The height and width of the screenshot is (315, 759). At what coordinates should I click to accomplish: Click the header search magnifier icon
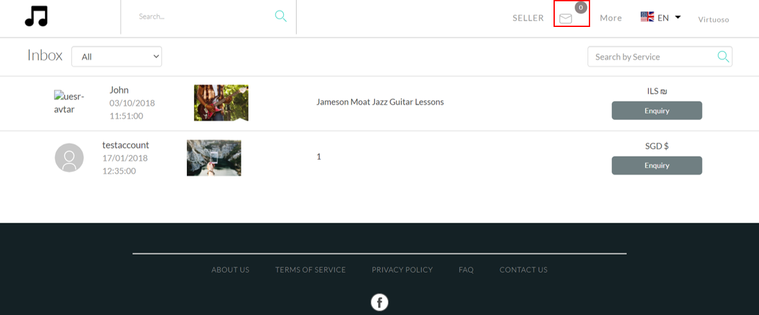[281, 16]
